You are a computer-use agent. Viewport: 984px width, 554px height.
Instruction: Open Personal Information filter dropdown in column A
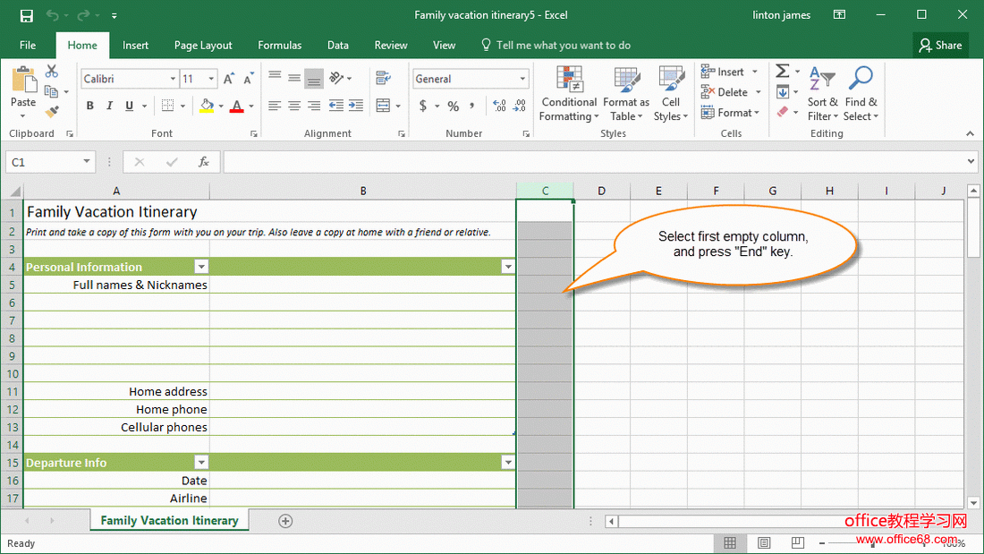click(x=201, y=267)
